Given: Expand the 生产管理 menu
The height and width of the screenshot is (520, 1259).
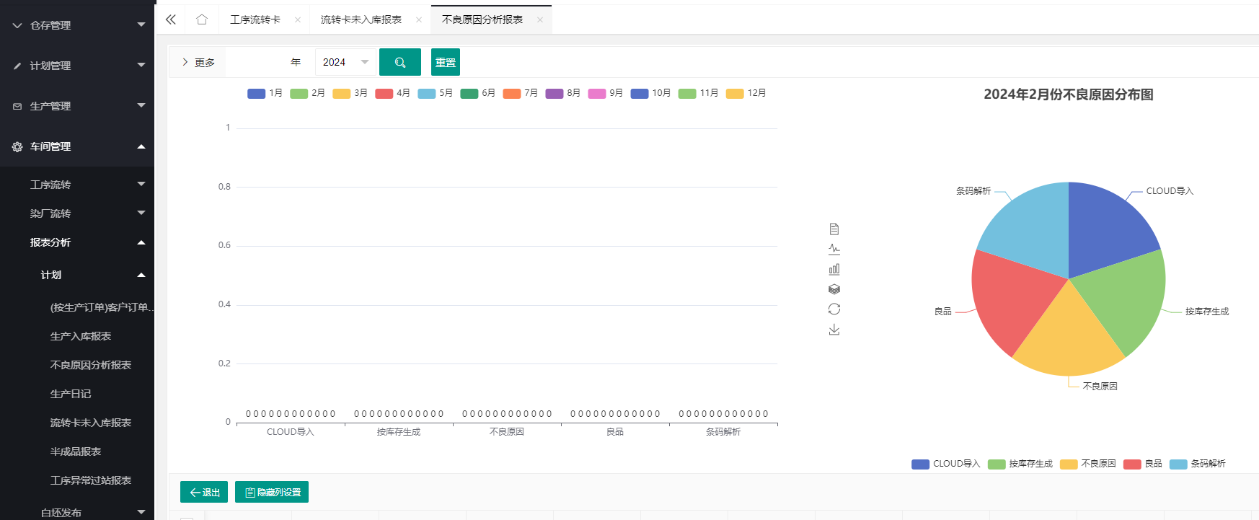Looking at the screenshot, I should 77,106.
